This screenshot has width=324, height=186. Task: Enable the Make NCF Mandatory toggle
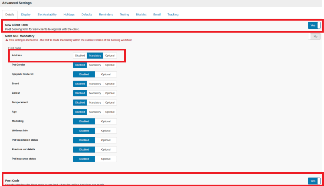tap(314, 36)
